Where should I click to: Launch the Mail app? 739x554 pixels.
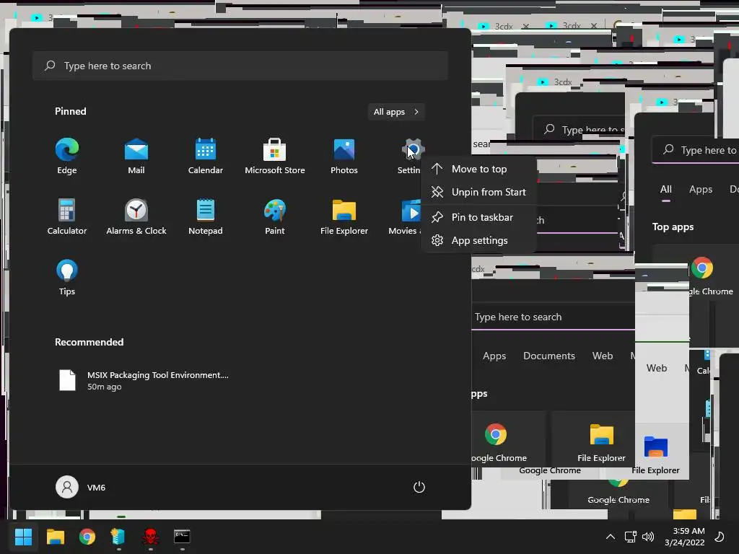coord(136,157)
